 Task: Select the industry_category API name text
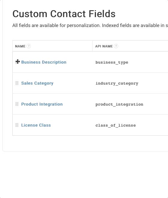click(117, 83)
